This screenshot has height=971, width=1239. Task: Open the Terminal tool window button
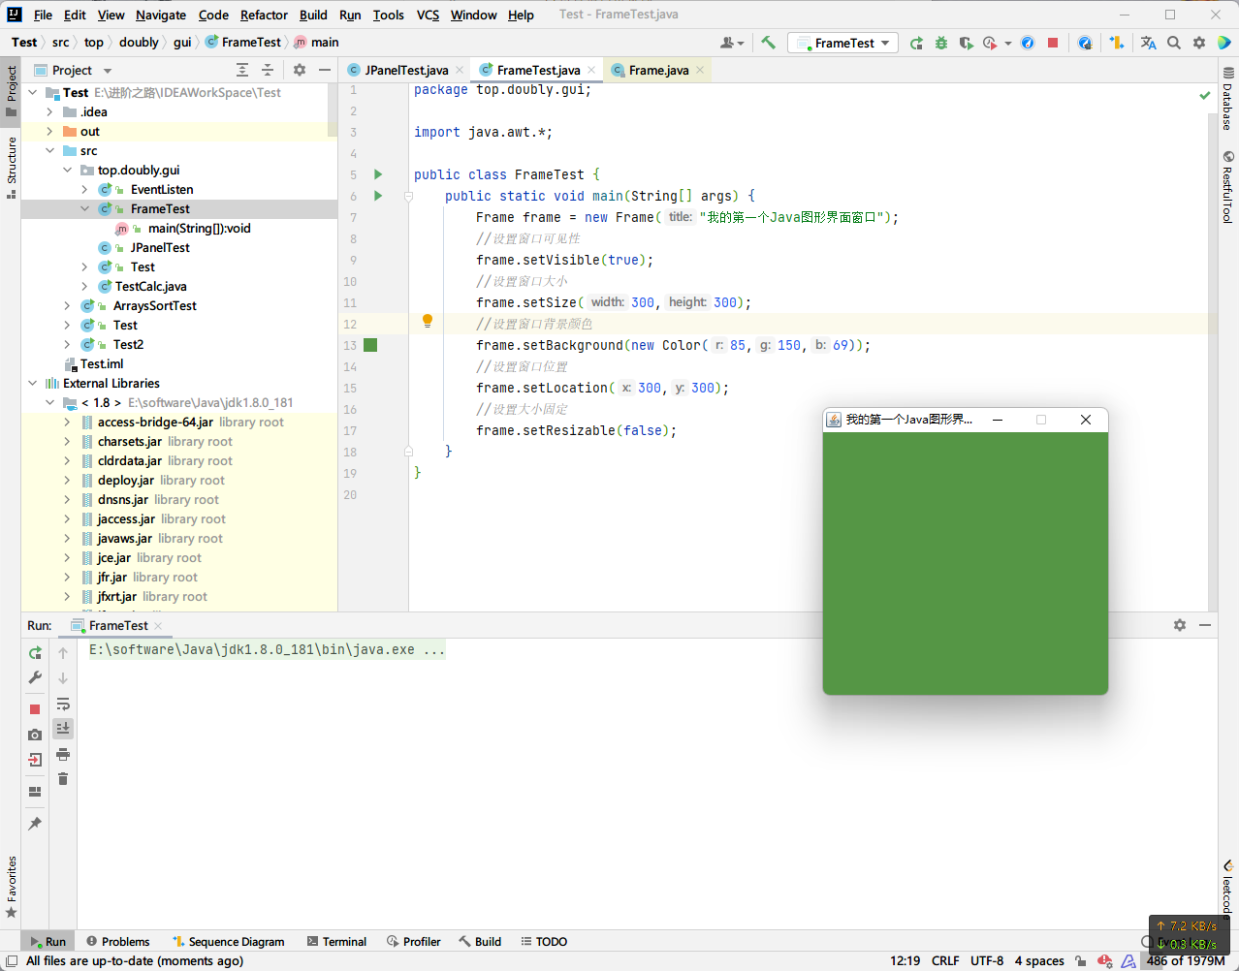point(336,941)
